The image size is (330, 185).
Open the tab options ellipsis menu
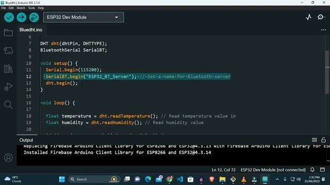[323, 30]
